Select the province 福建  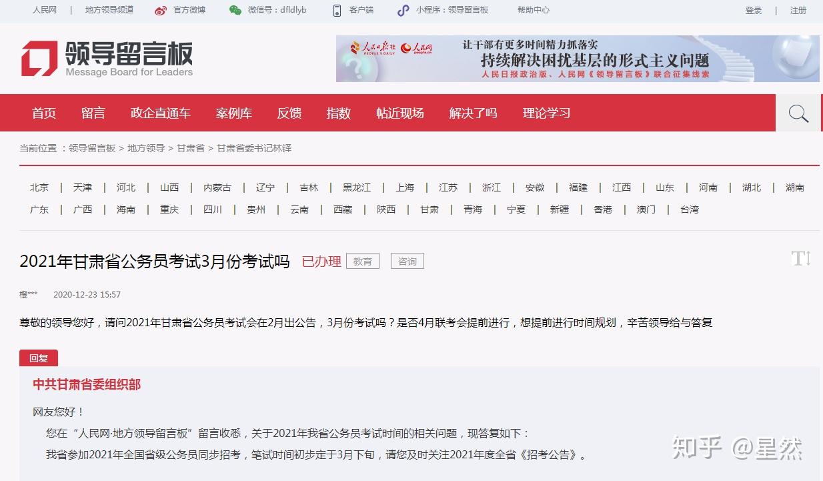tap(578, 187)
